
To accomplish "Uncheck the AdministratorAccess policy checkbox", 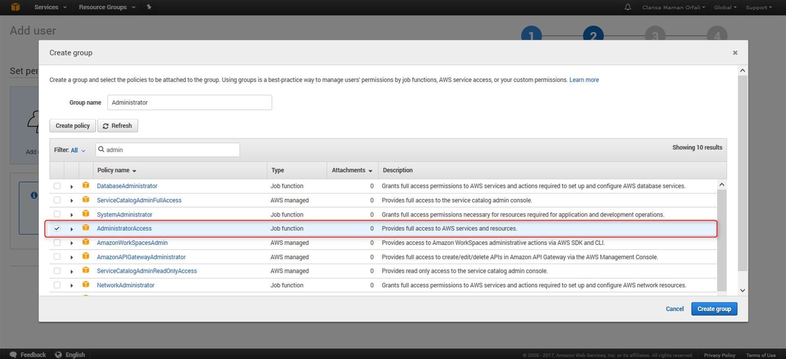I will coord(57,228).
